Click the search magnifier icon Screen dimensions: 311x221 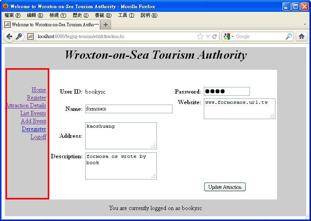(x=289, y=36)
